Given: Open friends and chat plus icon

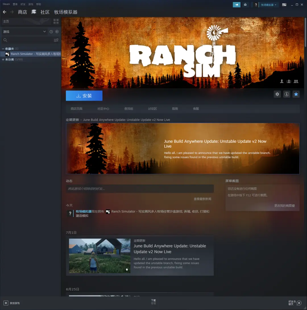Looking at the screenshot, I should pyautogui.click(x=299, y=303).
